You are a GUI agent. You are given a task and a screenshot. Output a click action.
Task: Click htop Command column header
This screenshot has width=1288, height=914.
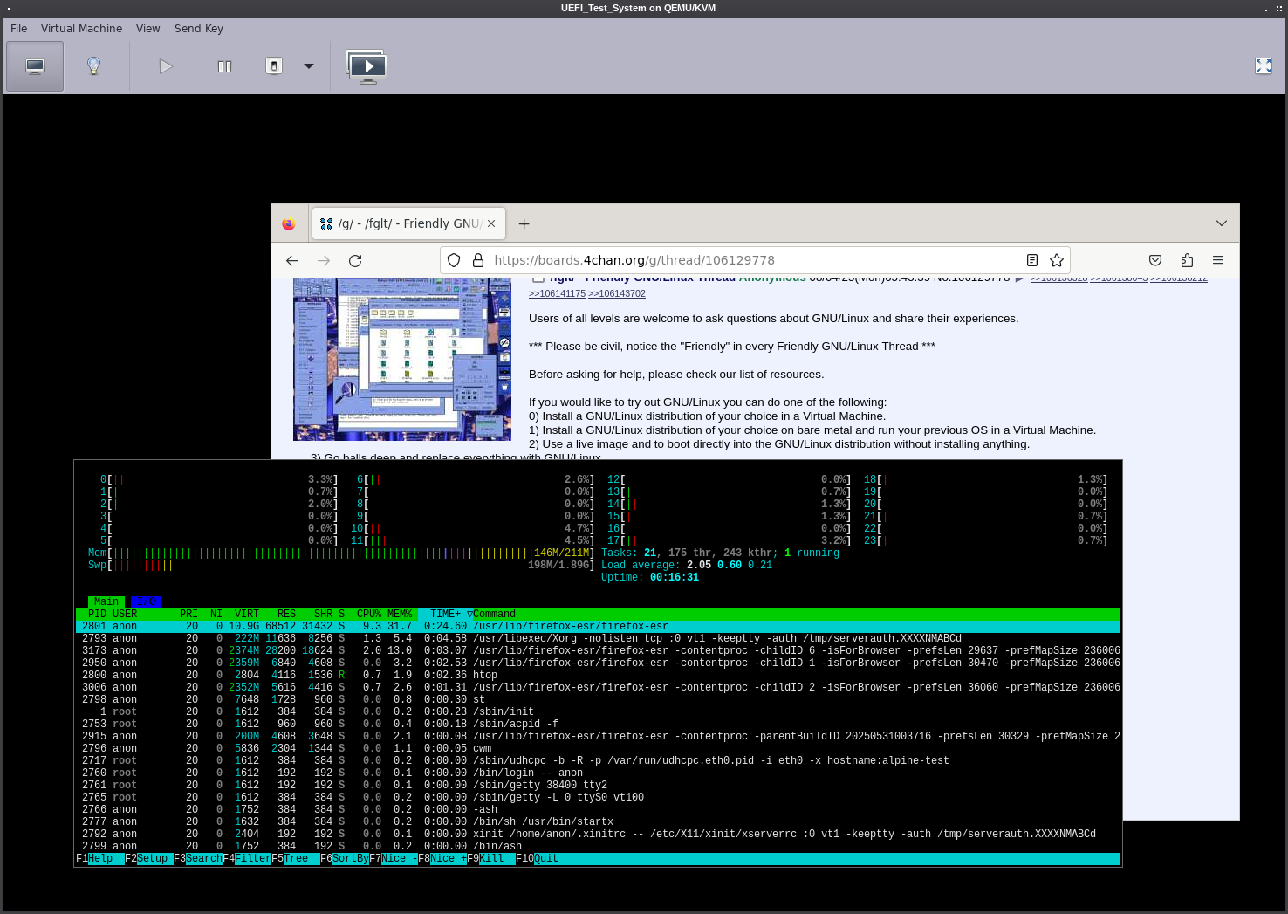pyautogui.click(x=494, y=614)
